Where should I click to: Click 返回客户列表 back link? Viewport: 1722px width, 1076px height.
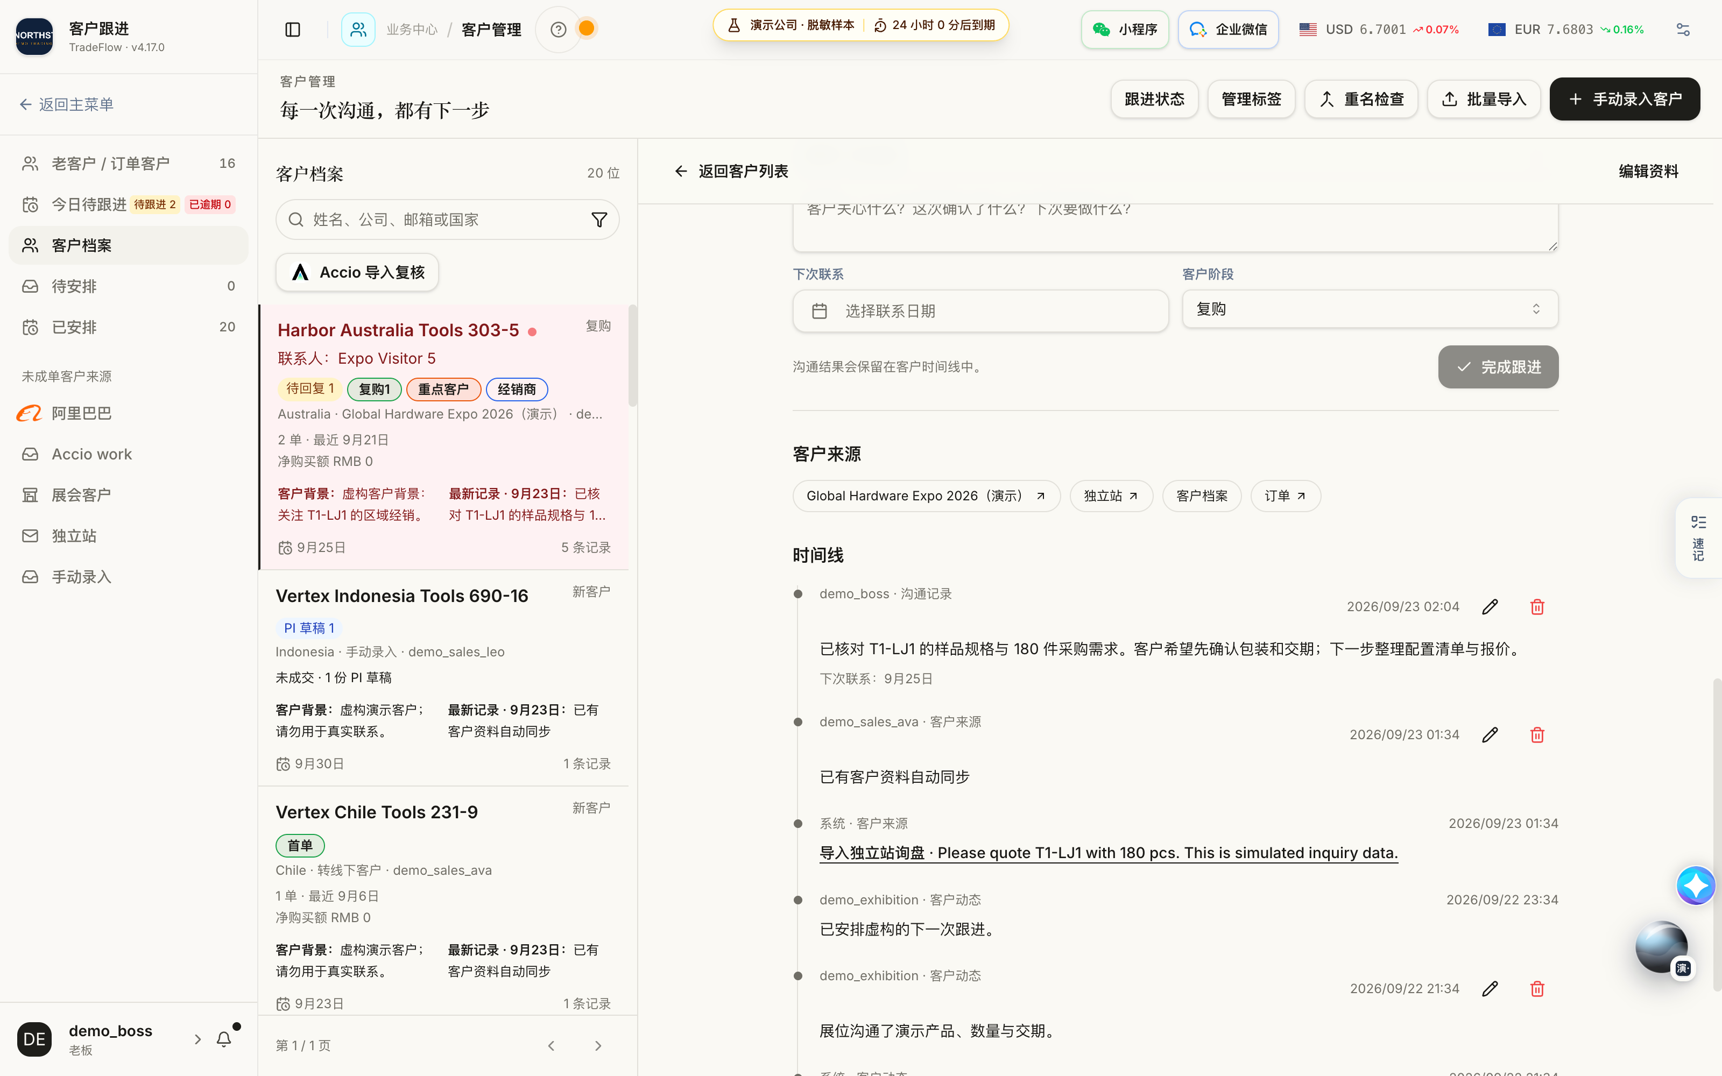coord(731,172)
